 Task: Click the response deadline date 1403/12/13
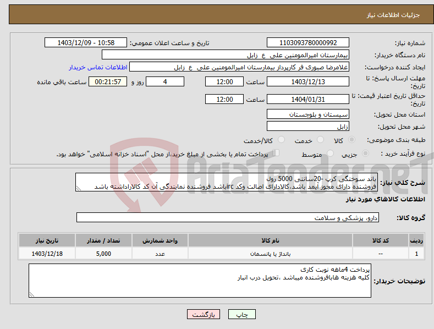coord(308,81)
